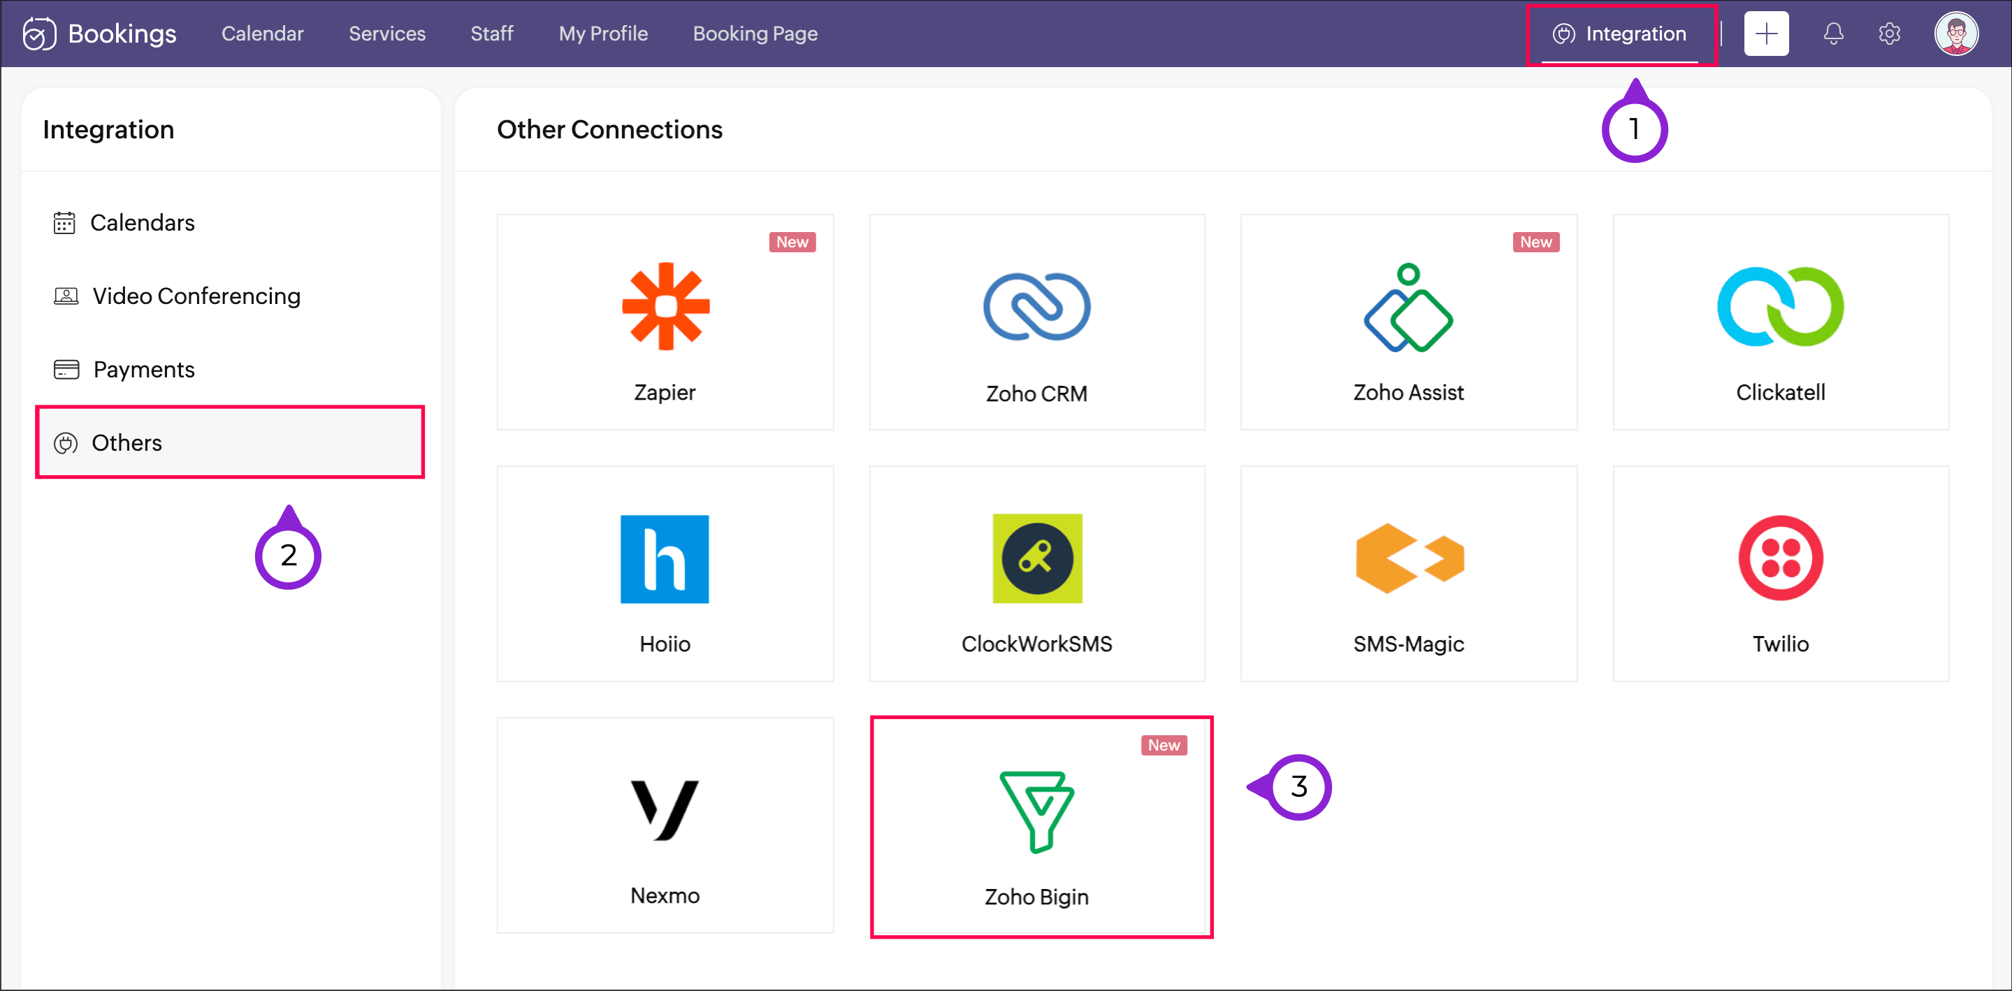Open the Zoho Bigin card

pos(1041,826)
